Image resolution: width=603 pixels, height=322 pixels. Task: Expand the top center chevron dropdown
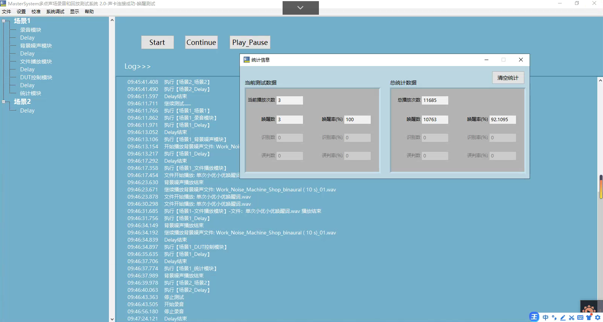pos(300,8)
